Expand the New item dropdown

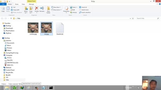[56, 7]
